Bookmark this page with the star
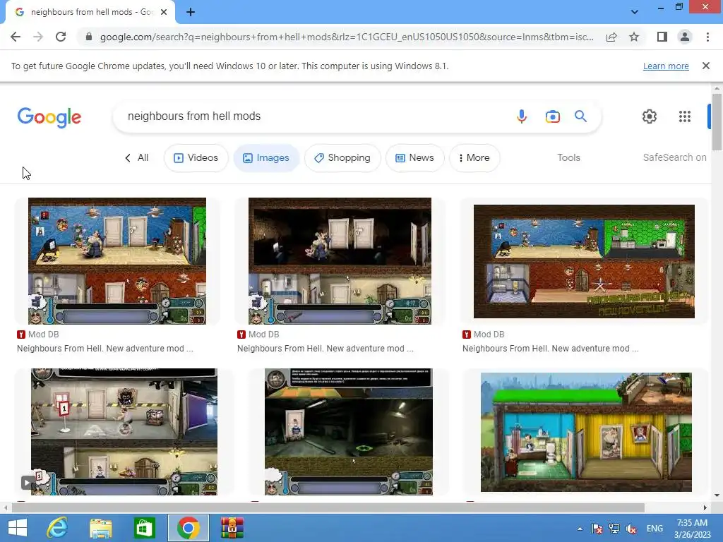This screenshot has width=723, height=542. pyautogui.click(x=634, y=37)
